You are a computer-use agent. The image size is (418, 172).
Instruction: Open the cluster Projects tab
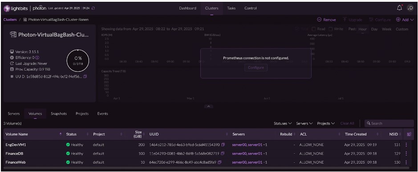(82, 113)
